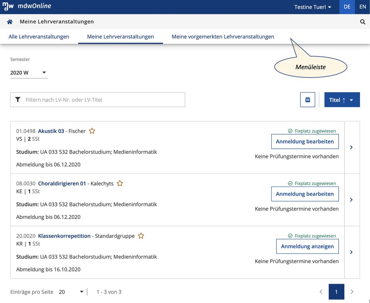This screenshot has height=303, width=370.
Task: Click Anmeldung anzeigen for Klassenkorrepetition
Action: (307, 246)
